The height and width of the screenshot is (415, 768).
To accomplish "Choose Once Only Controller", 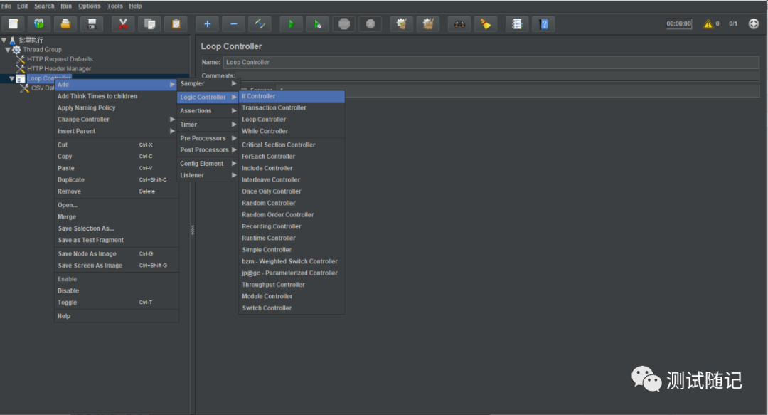I will point(292,191).
